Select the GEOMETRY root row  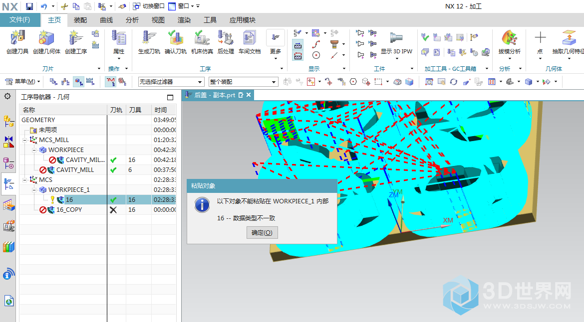coord(97,120)
